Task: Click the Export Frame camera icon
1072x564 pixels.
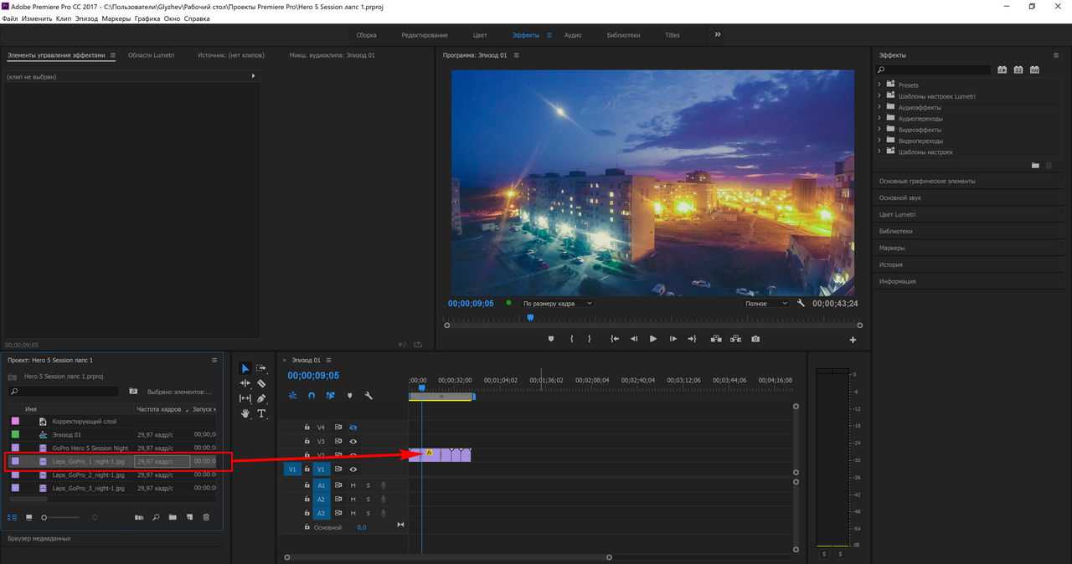Action: [x=755, y=339]
